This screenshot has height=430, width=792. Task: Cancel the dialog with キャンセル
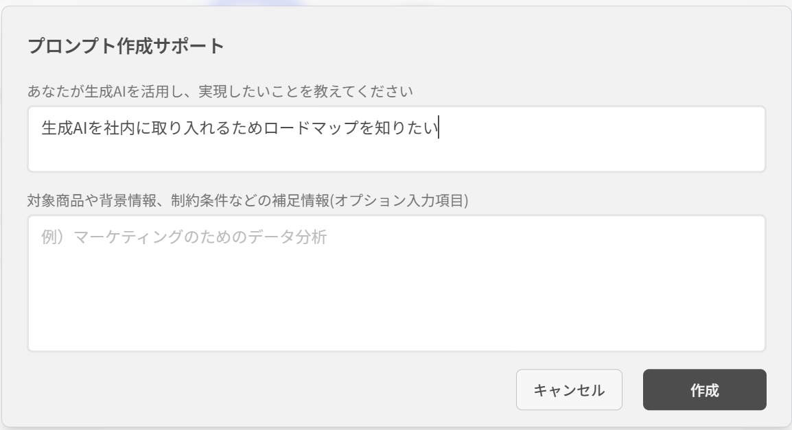click(569, 389)
